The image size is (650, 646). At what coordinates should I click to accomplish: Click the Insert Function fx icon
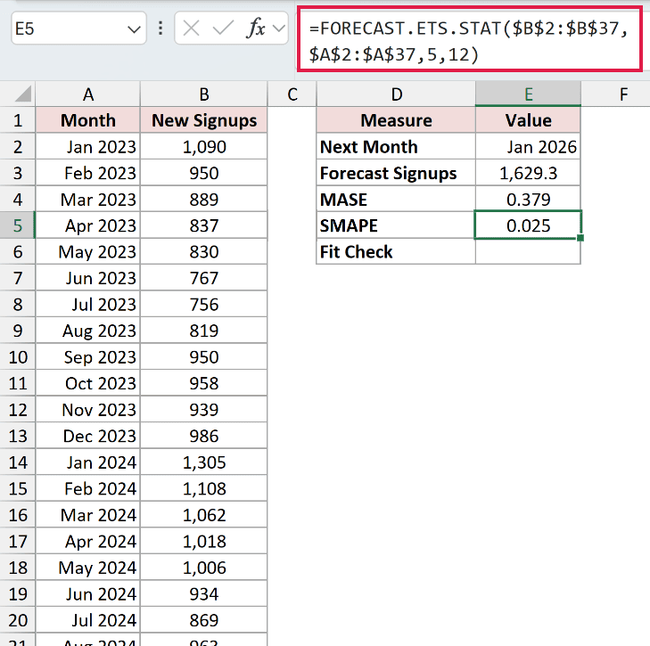click(256, 29)
